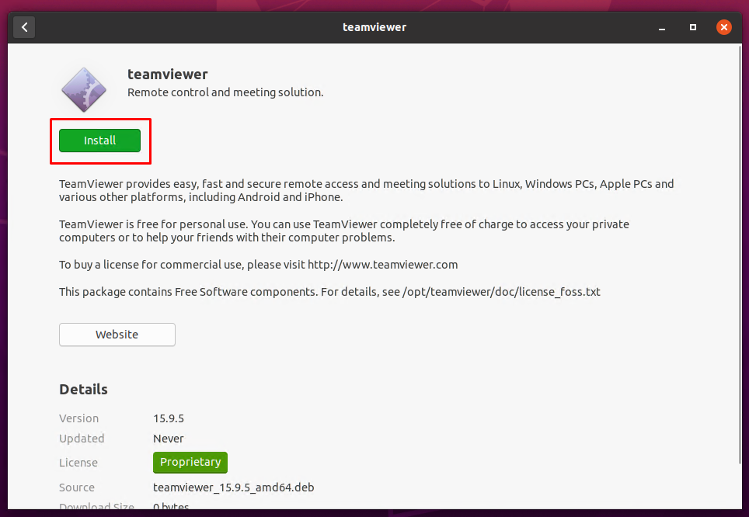Click the 'License' label in Details
The height and width of the screenshot is (517, 749).
78,463
